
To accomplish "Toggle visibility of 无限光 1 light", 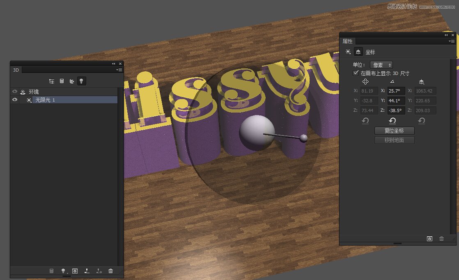I will coord(15,99).
